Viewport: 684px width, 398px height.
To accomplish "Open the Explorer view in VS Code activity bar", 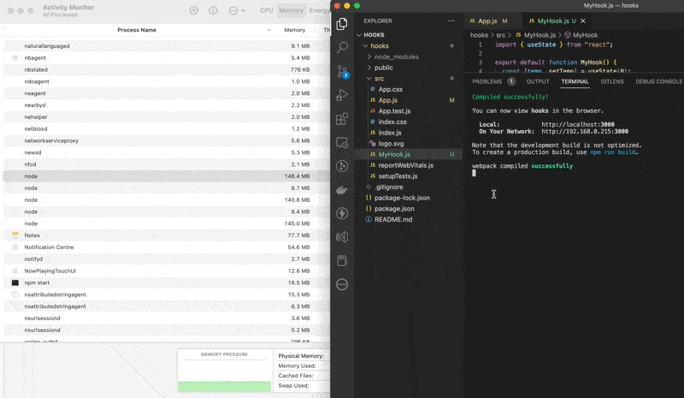I will tap(342, 24).
